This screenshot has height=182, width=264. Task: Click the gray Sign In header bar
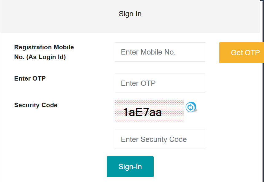(x=130, y=17)
